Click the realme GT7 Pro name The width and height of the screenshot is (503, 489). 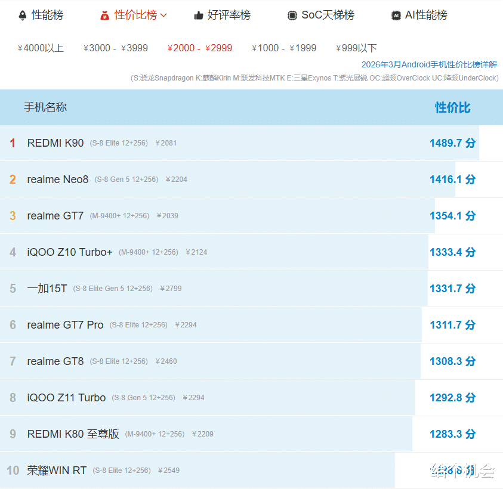point(65,325)
